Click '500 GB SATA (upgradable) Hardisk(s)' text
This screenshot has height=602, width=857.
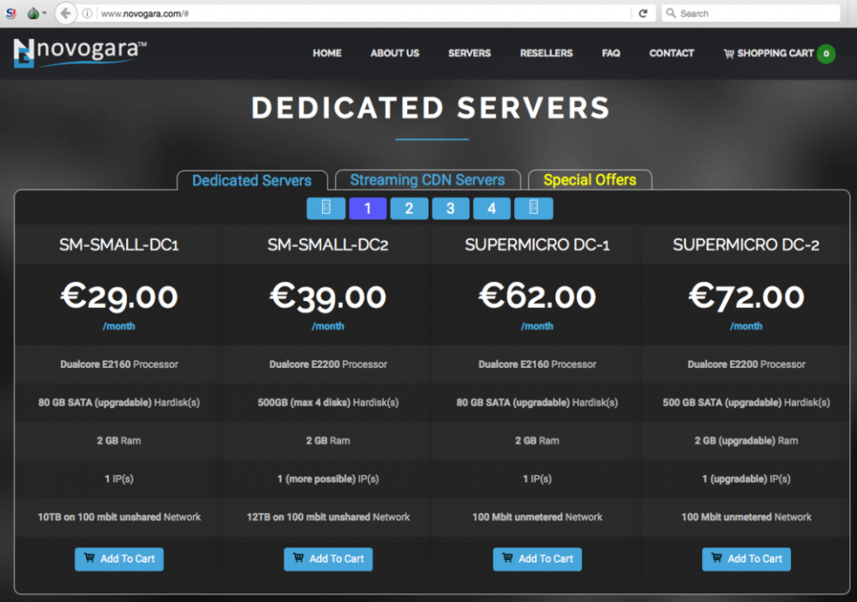[x=746, y=402]
